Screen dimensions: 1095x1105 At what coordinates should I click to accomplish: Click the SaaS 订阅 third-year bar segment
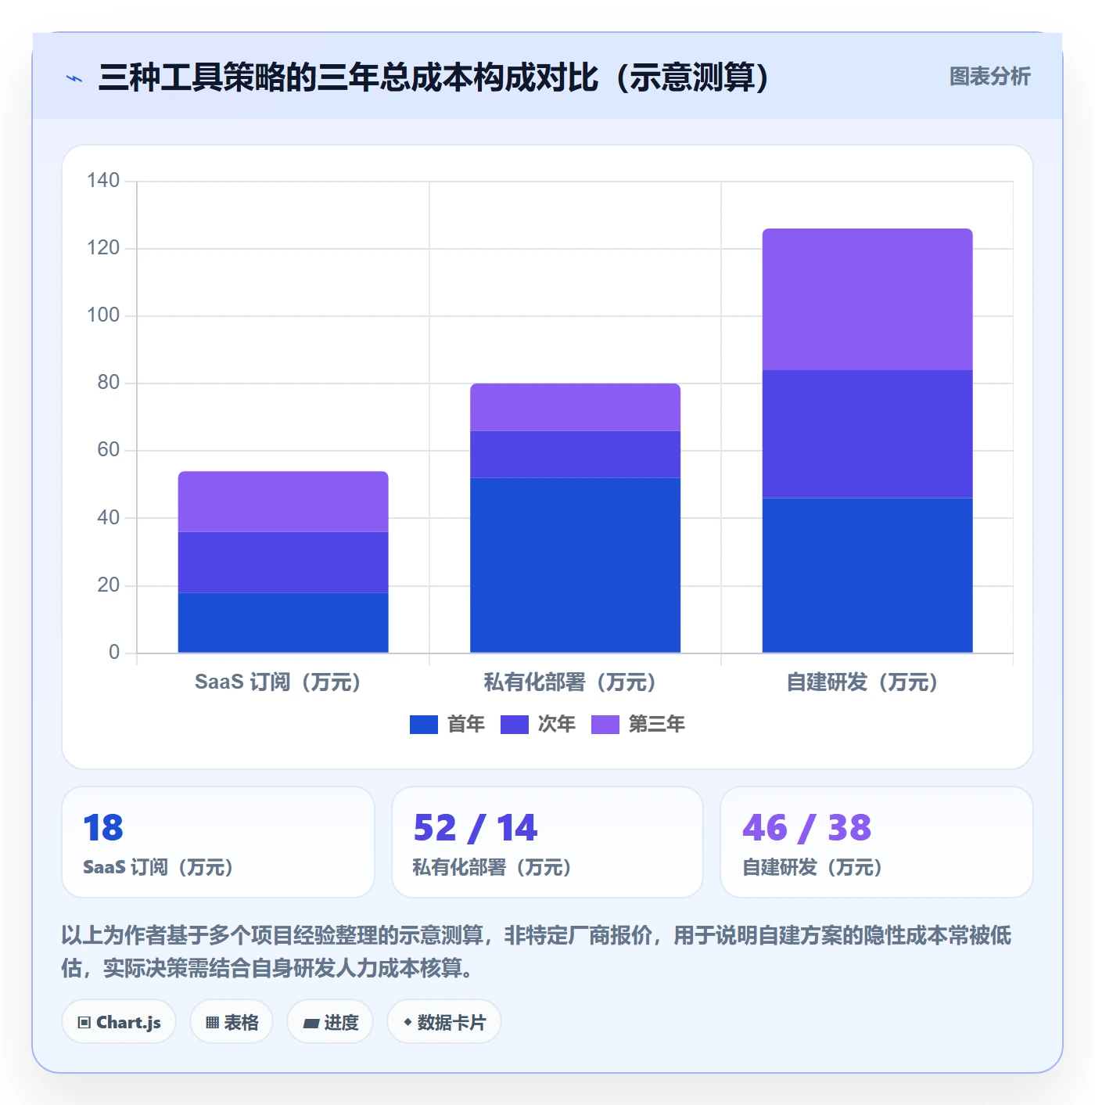(283, 502)
